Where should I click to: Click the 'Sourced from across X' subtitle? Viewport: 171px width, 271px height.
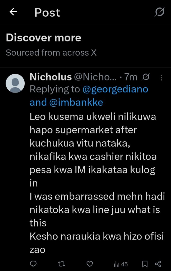tap(51, 53)
